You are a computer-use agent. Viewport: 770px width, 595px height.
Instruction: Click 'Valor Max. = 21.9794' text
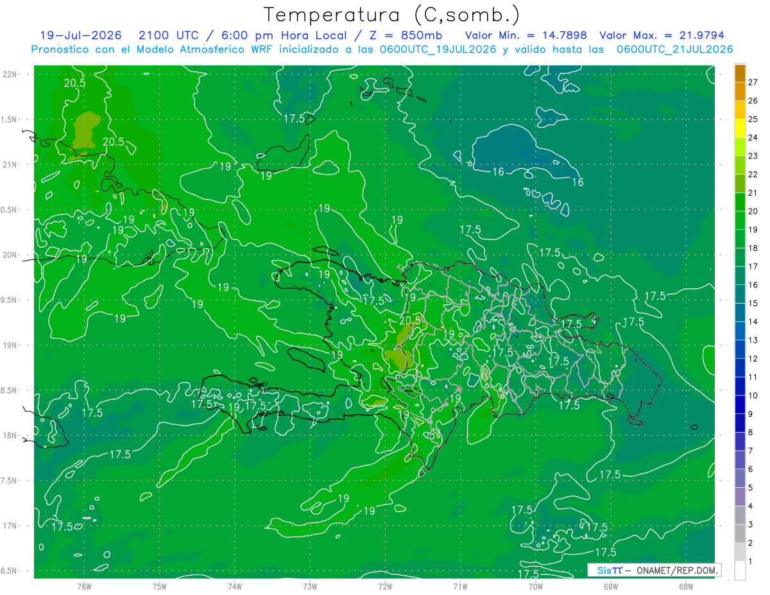pyautogui.click(x=662, y=35)
